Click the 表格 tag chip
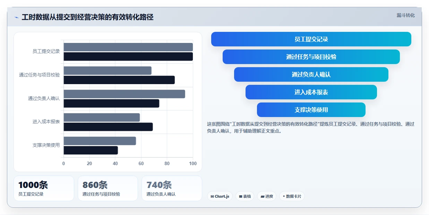429x215 pixels. [x=245, y=196]
